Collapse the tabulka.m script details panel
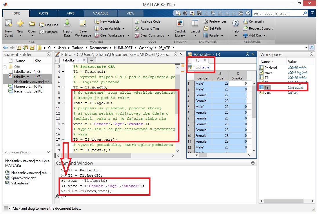 tap(48, 152)
